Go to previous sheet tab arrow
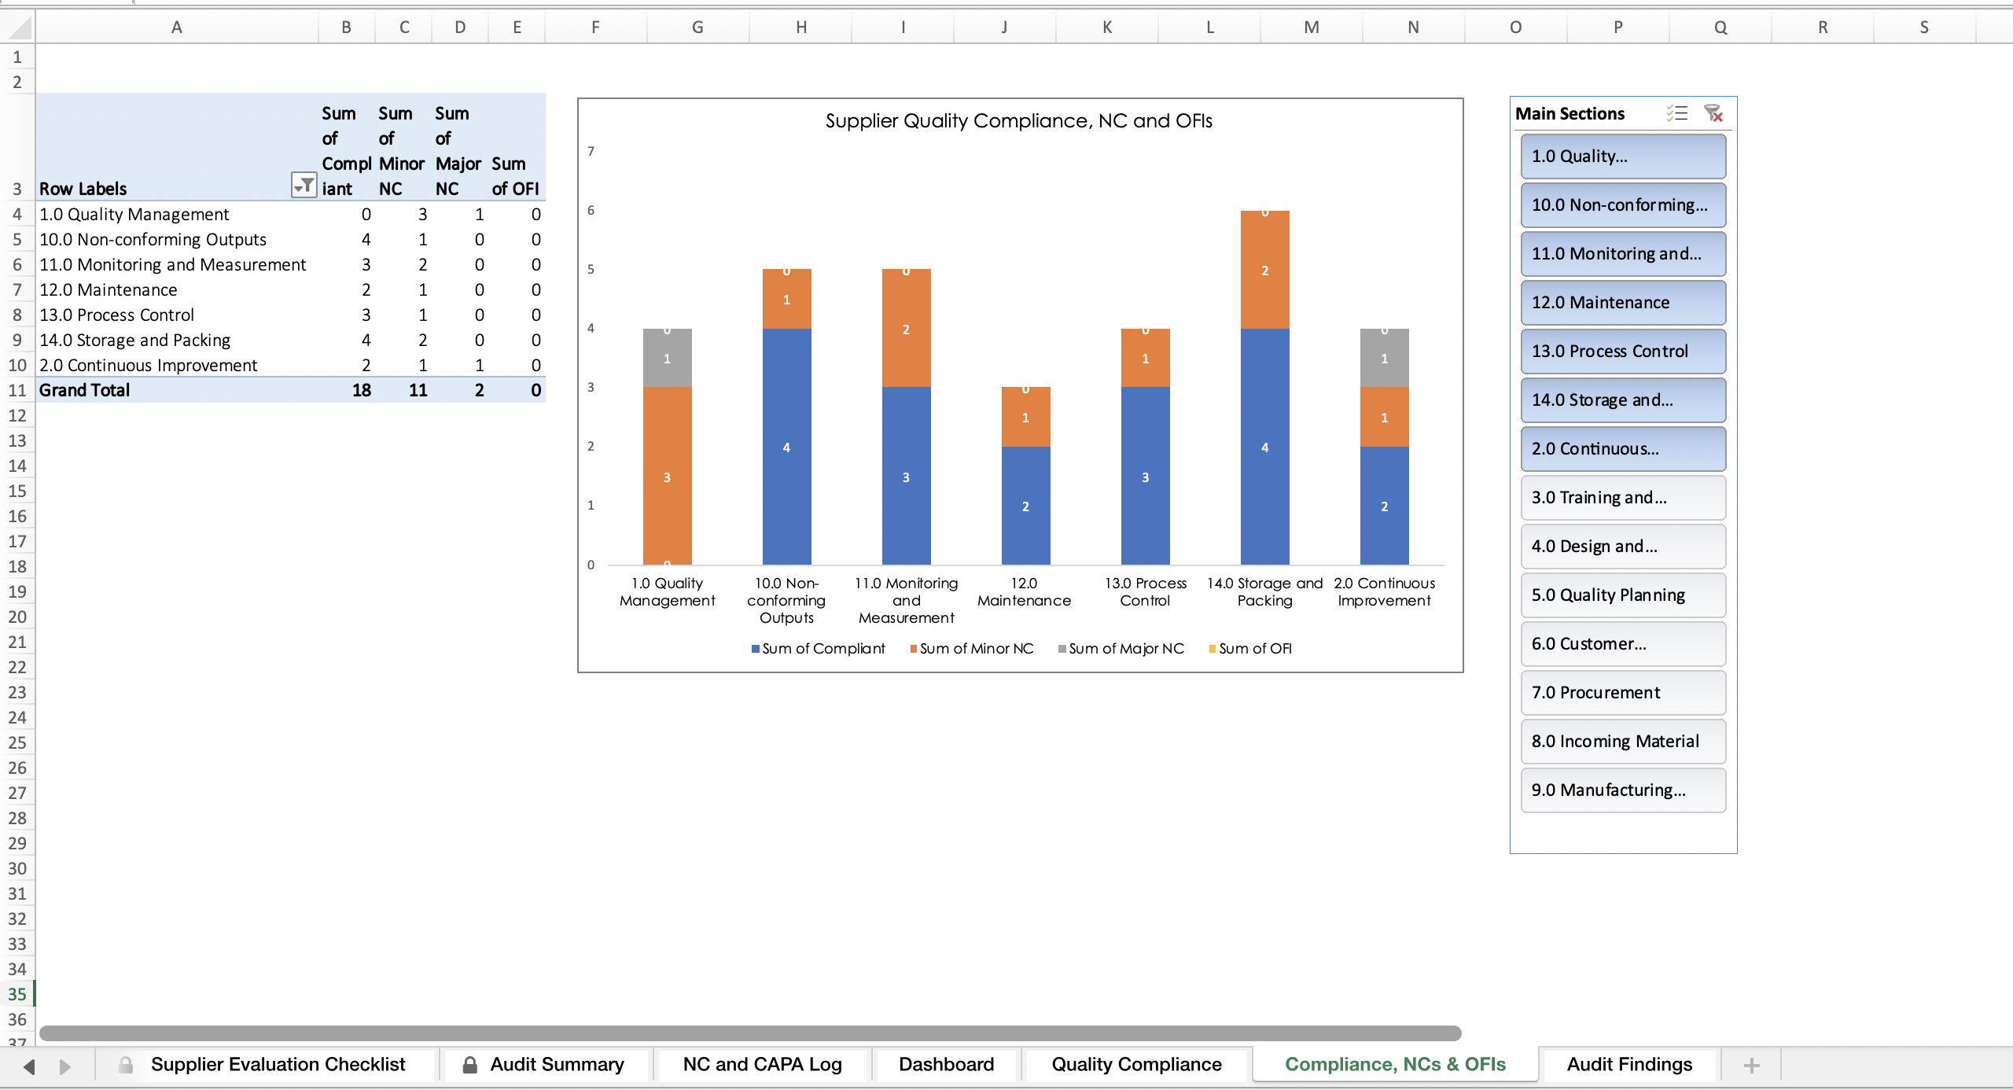The image size is (2013, 1090). click(30, 1066)
